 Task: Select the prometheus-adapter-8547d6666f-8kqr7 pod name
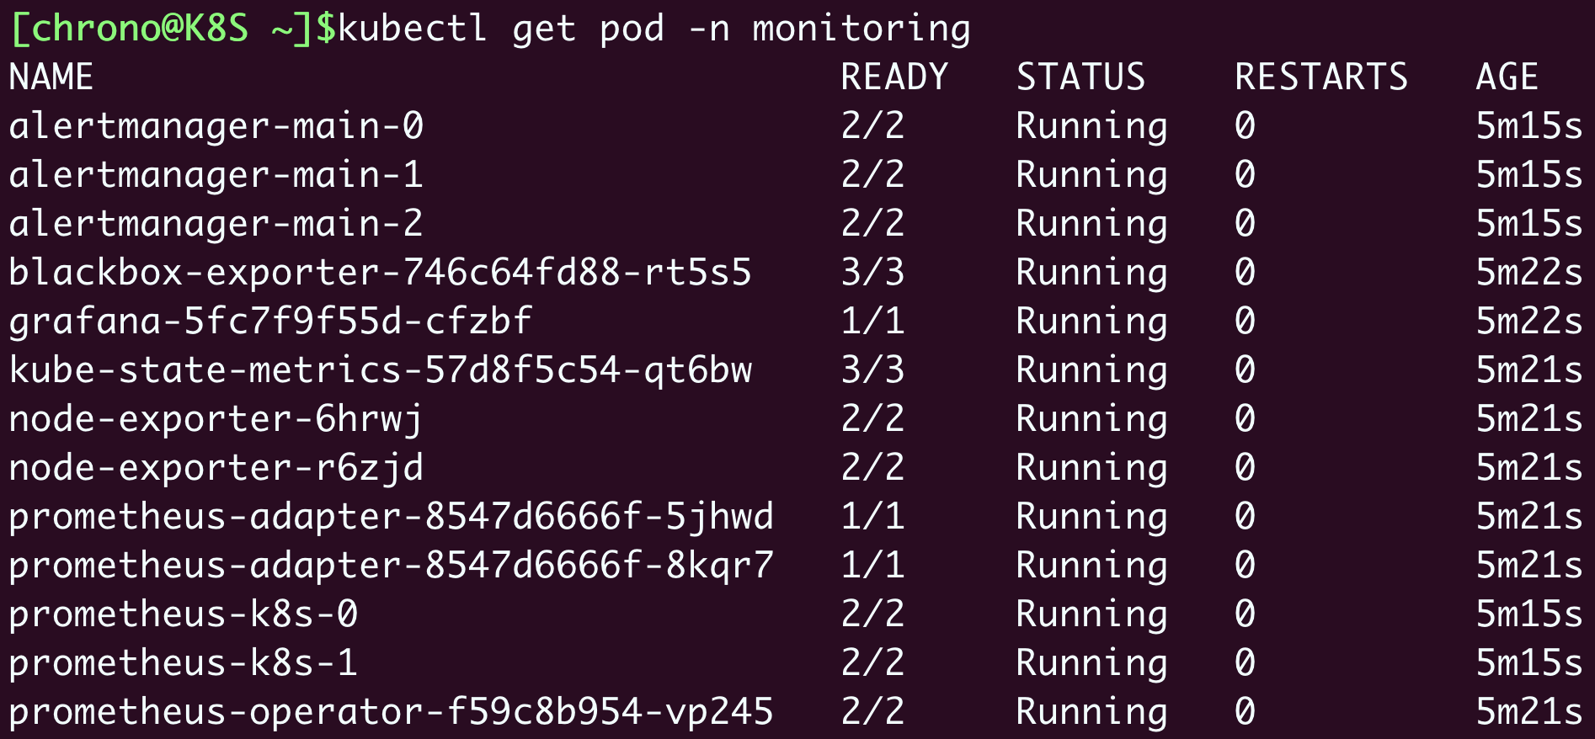click(x=391, y=566)
